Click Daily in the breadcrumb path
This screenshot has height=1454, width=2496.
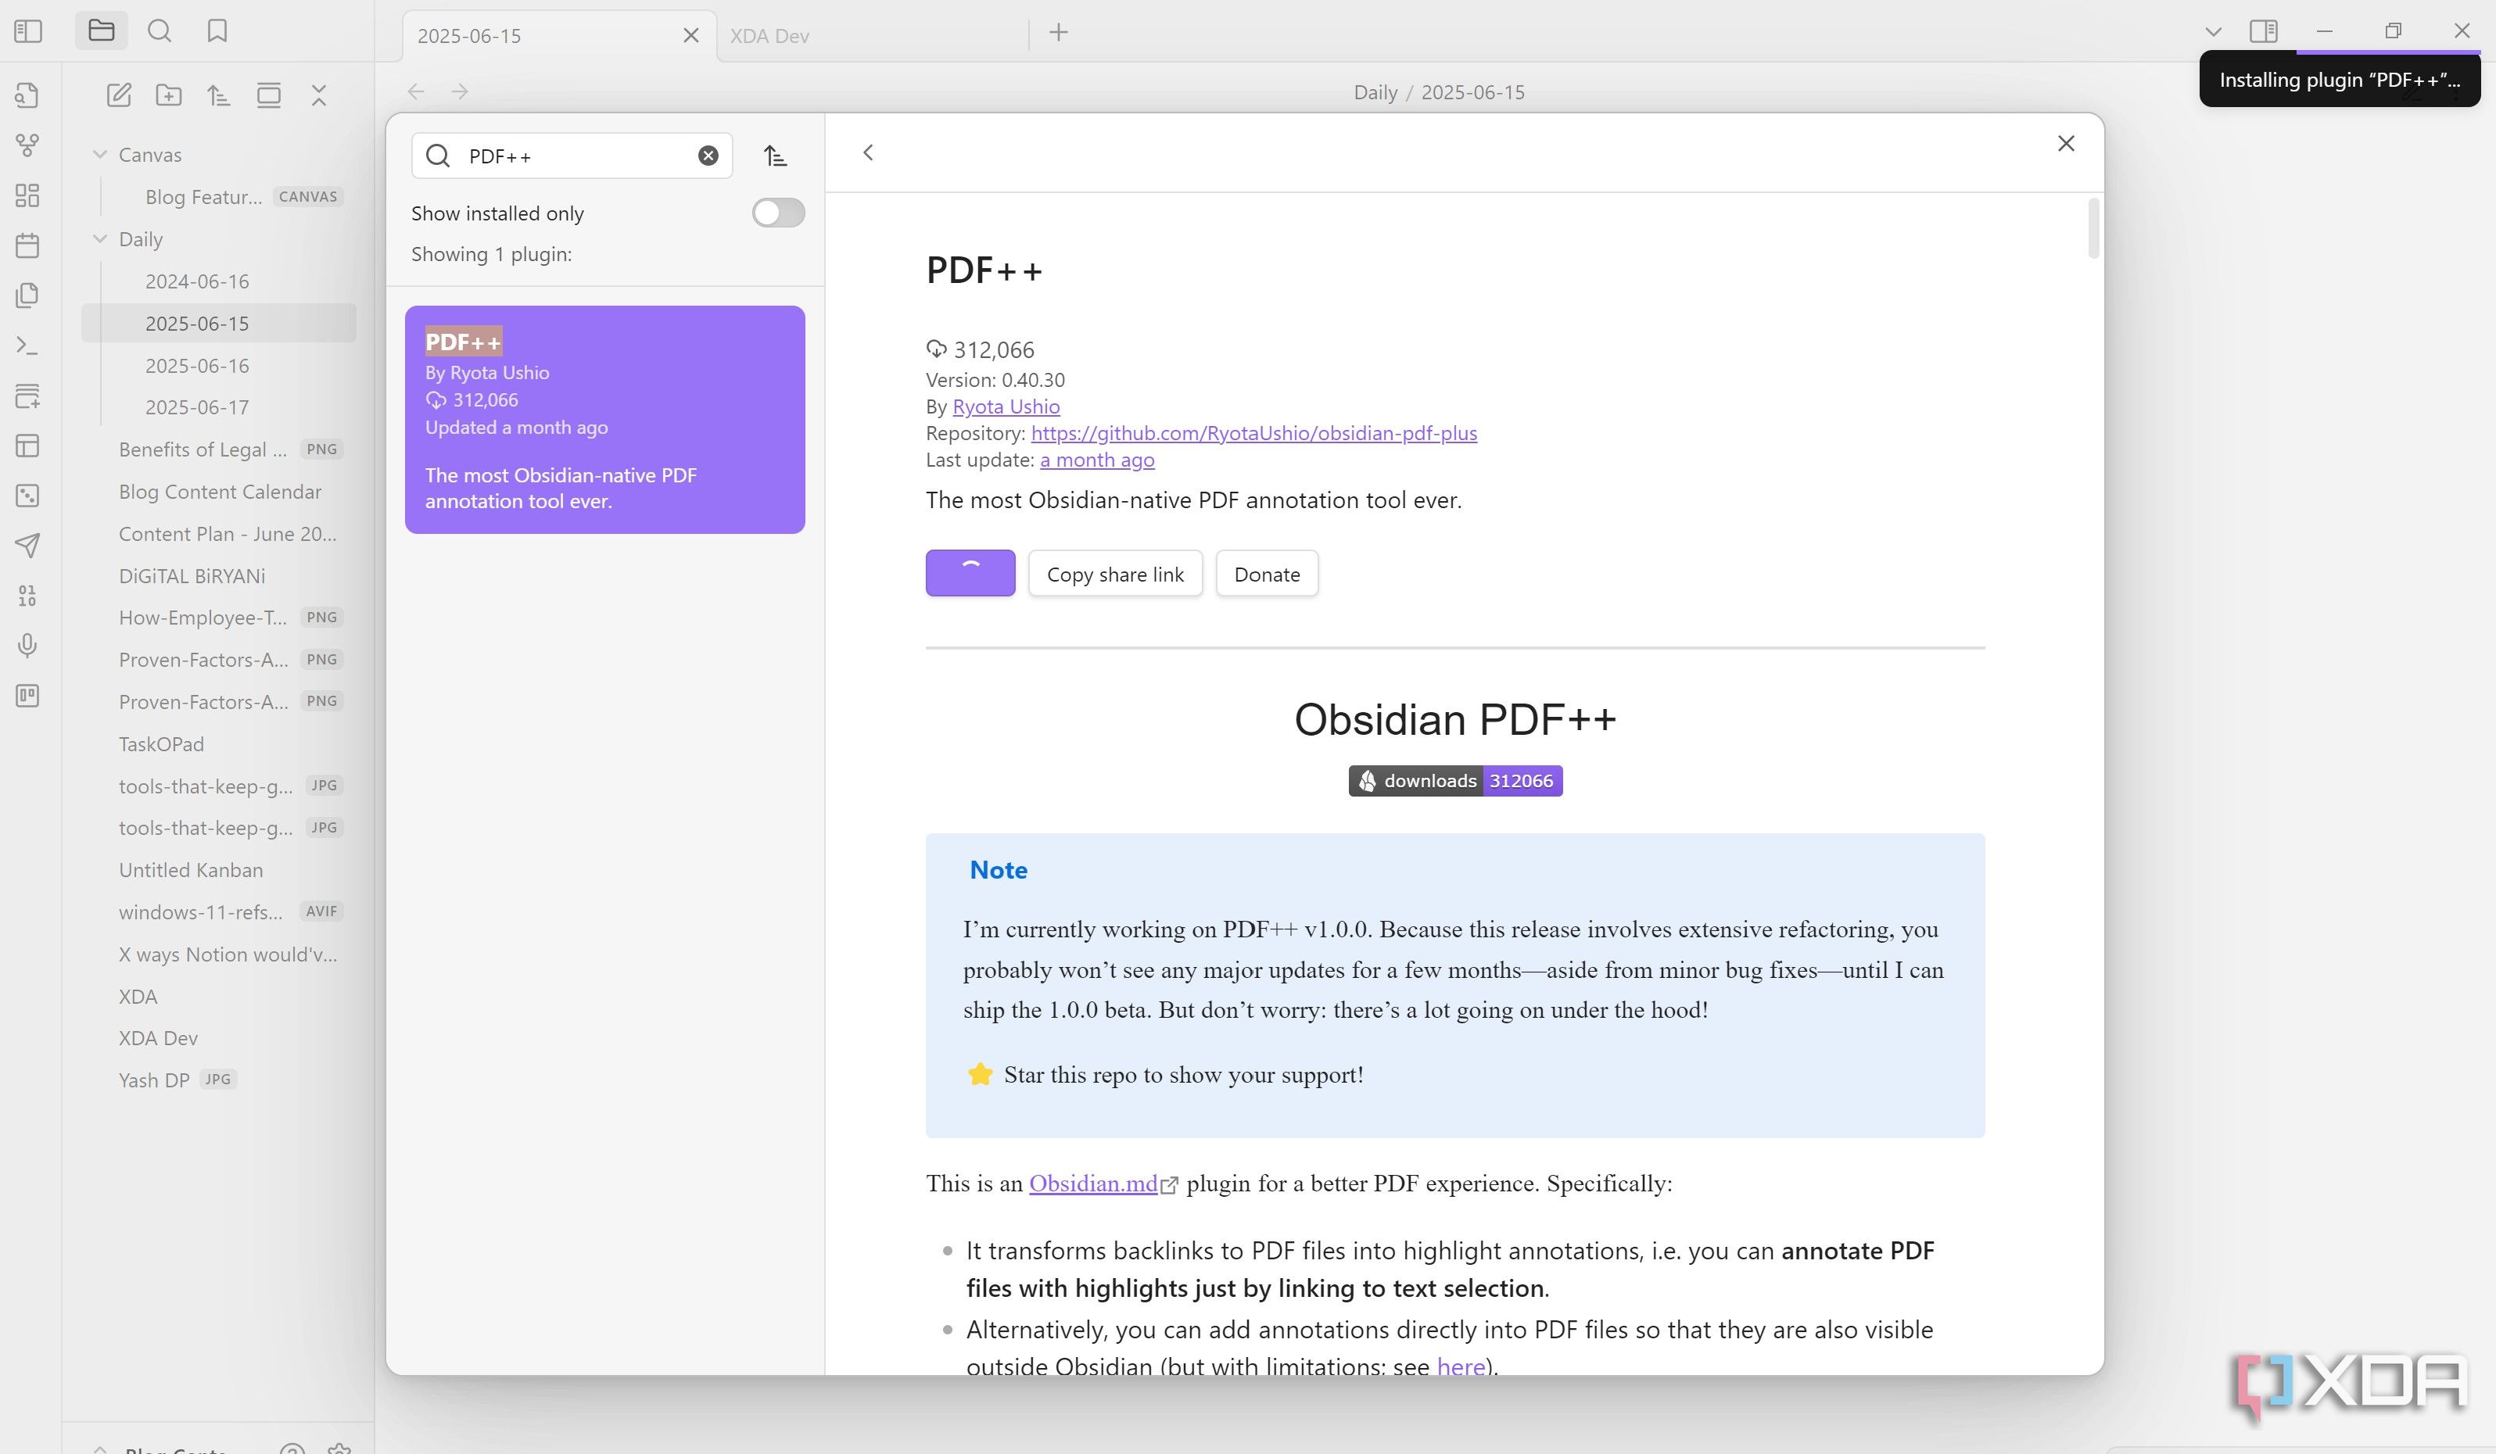tap(1375, 92)
